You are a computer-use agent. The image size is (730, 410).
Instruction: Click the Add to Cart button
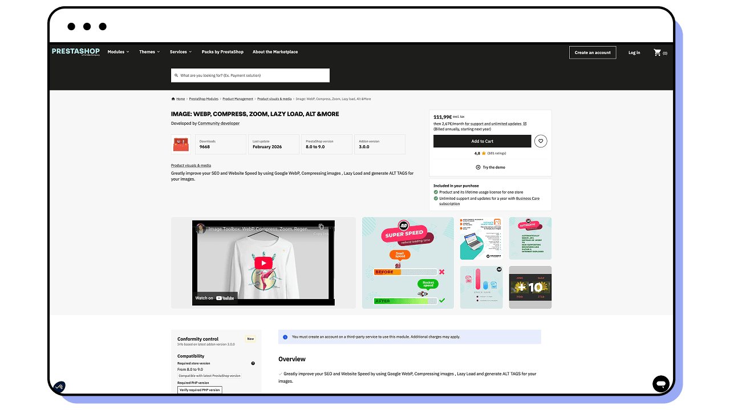[482, 141]
